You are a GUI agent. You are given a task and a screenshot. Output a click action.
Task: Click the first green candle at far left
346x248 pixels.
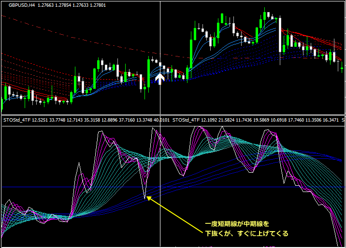[x=4, y=92]
